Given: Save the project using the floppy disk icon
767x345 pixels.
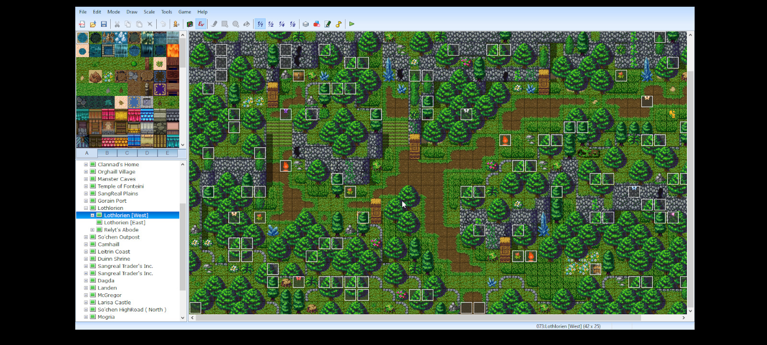Looking at the screenshot, I should point(104,24).
